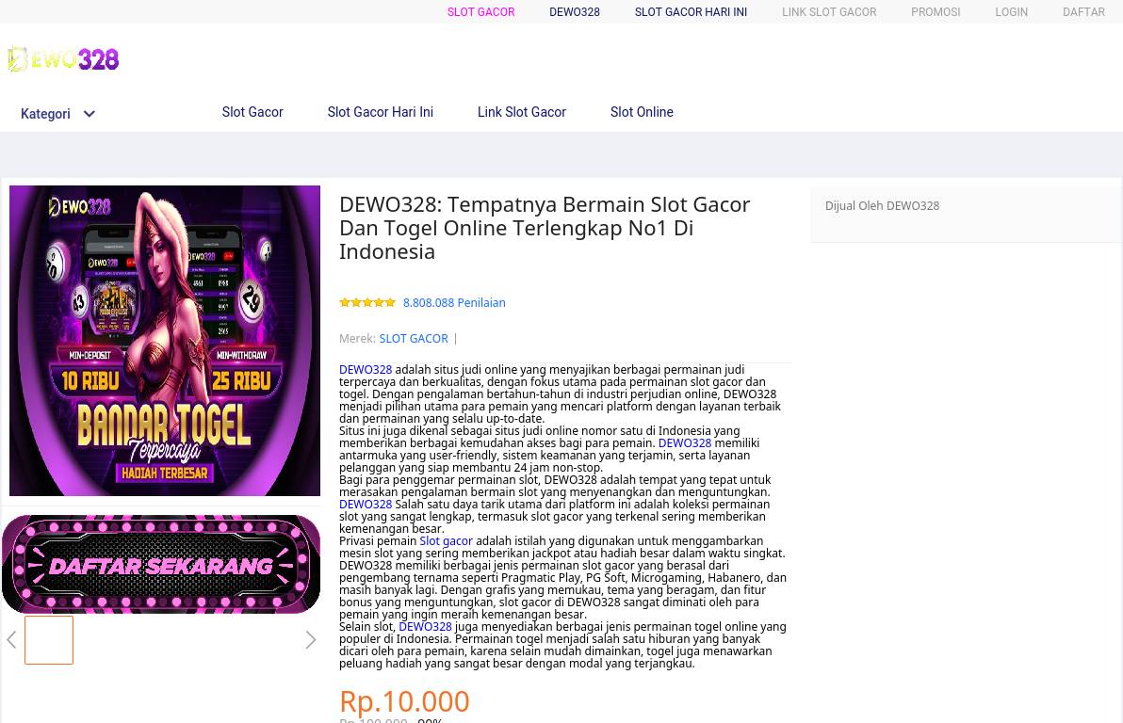1123x723 pixels.
Task: Show next thumbnail with right arrow
Action: click(x=310, y=640)
